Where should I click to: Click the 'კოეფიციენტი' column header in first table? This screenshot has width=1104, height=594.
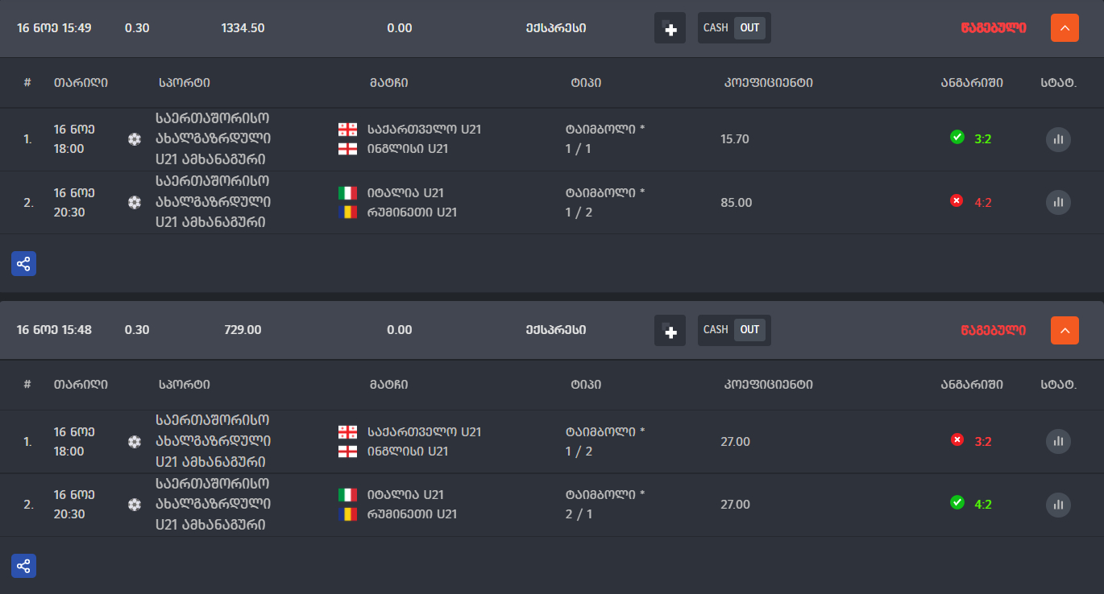[768, 83]
